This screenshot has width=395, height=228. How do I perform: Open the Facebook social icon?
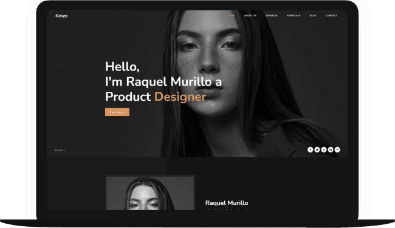(310, 150)
